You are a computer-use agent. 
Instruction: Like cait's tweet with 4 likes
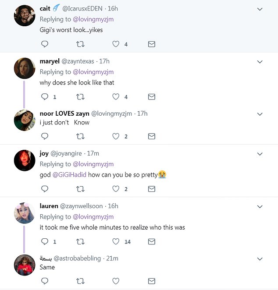pos(116,44)
